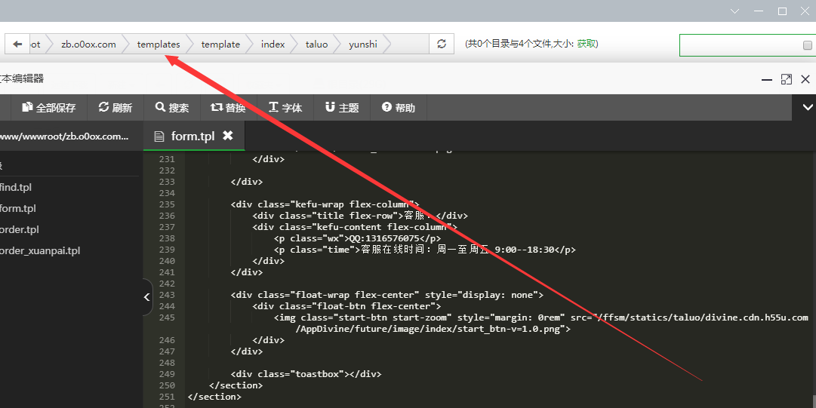Refresh the directory with reload icon

click(x=442, y=44)
